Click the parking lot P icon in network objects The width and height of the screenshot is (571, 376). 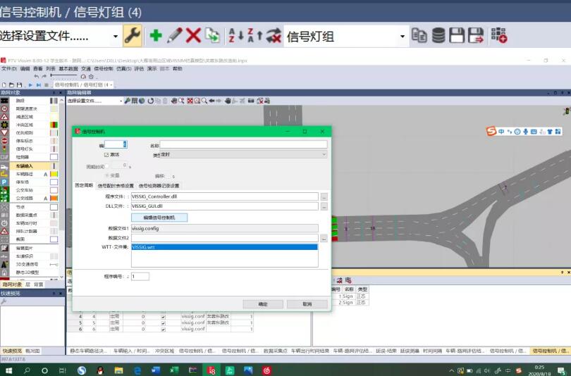4,182
